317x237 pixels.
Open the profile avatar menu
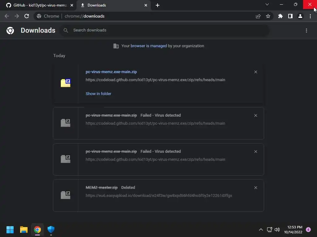[300, 16]
